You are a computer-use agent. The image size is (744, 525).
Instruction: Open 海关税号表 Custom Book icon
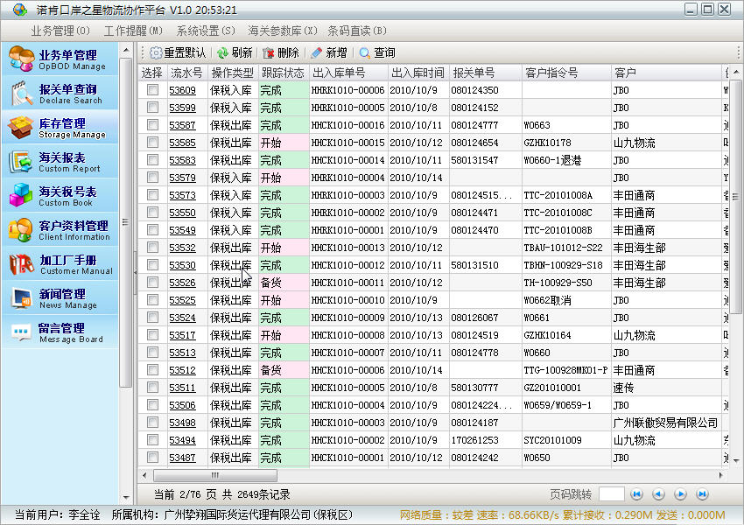point(22,196)
